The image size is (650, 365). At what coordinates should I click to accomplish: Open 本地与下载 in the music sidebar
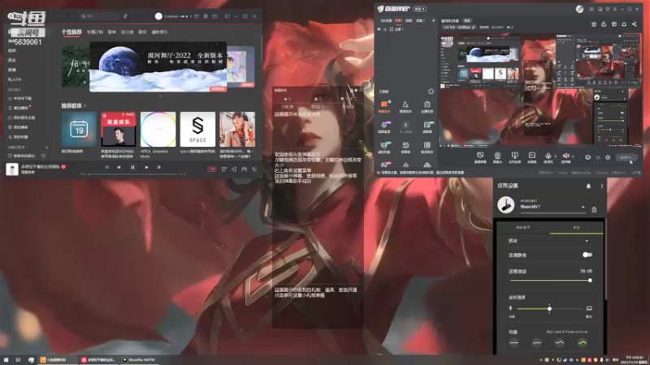(19, 98)
